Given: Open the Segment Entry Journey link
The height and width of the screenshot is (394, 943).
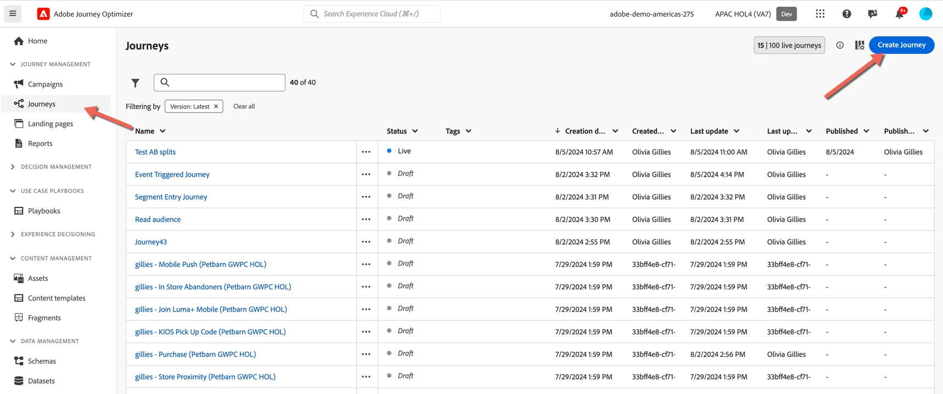Looking at the screenshot, I should click(171, 197).
